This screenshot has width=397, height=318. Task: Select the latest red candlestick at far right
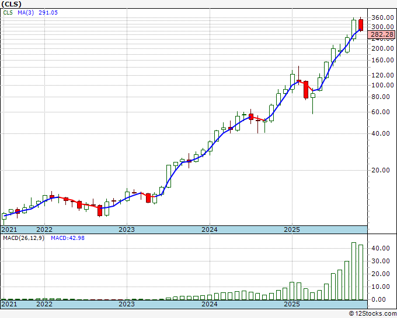[361, 25]
